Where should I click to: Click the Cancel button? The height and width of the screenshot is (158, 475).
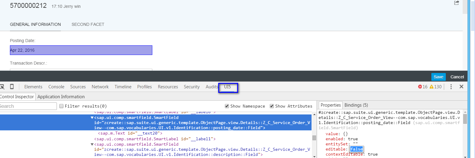[457, 77]
